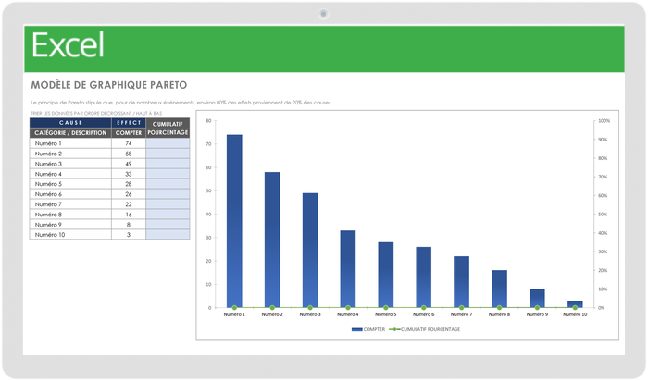Click the green line marker above Numéro 6 axis label
648x381 pixels.
424,308
